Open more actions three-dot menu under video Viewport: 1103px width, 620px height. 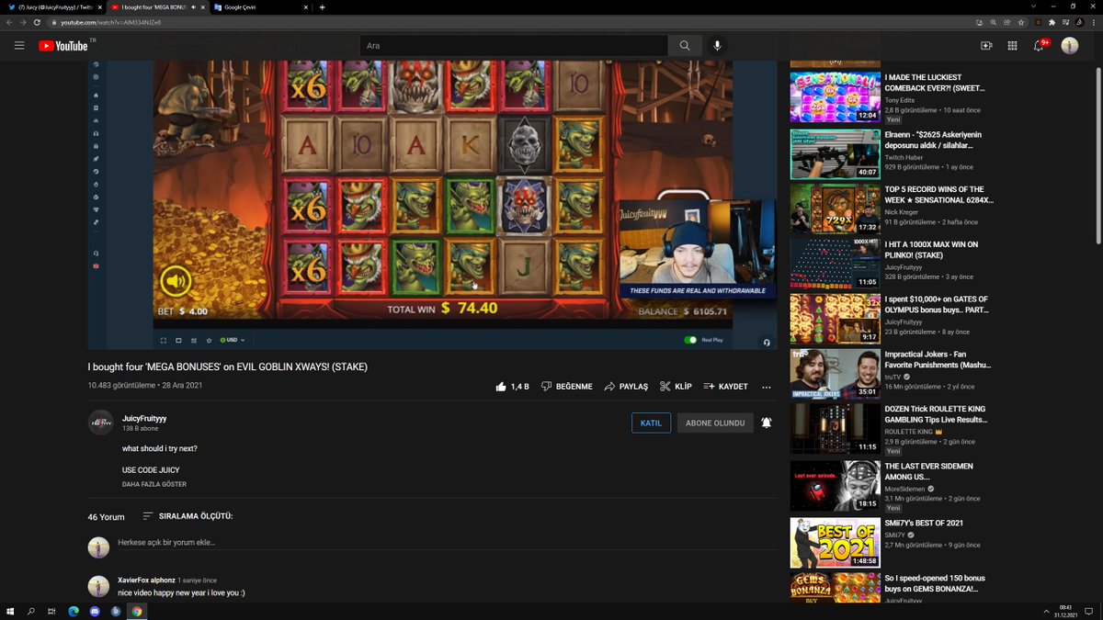[766, 387]
